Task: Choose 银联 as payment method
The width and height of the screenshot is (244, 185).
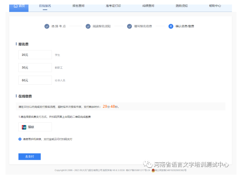Action: click(35, 127)
